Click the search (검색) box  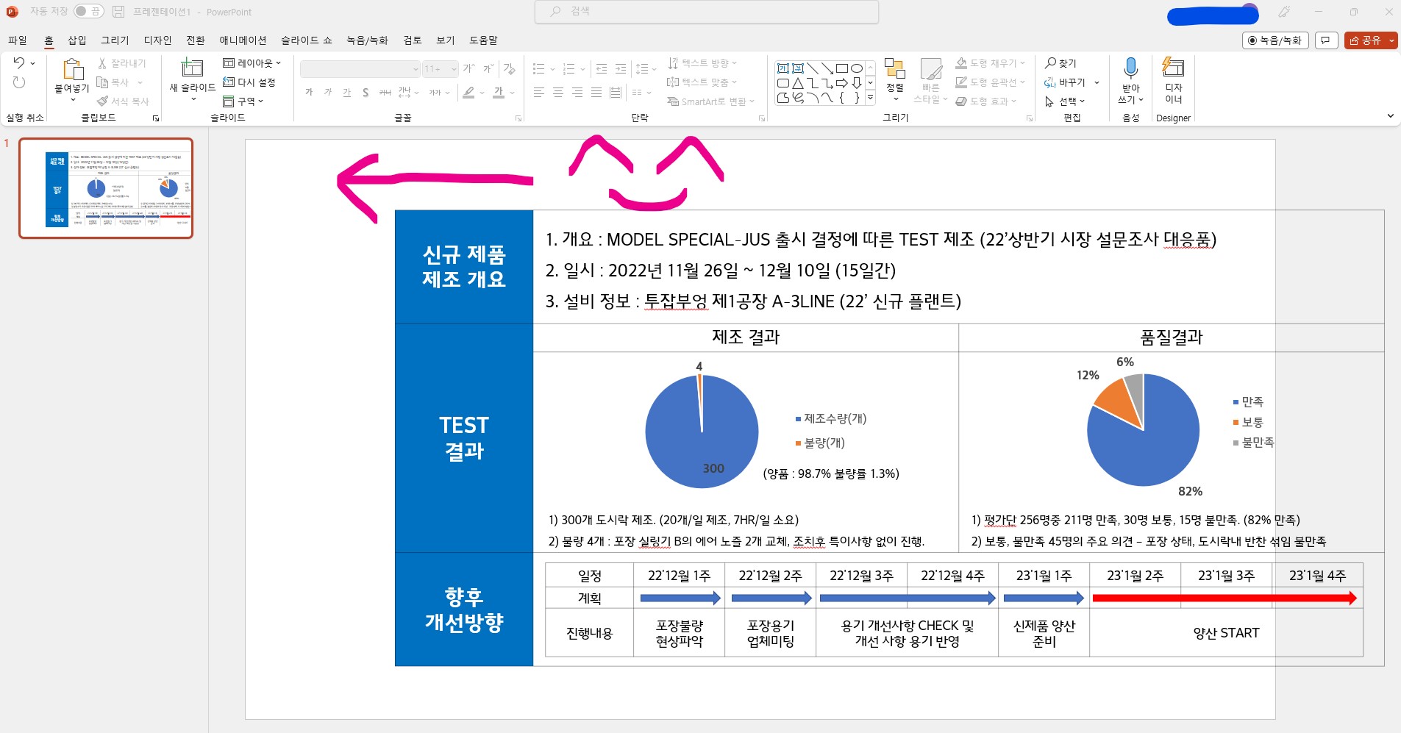707,12
